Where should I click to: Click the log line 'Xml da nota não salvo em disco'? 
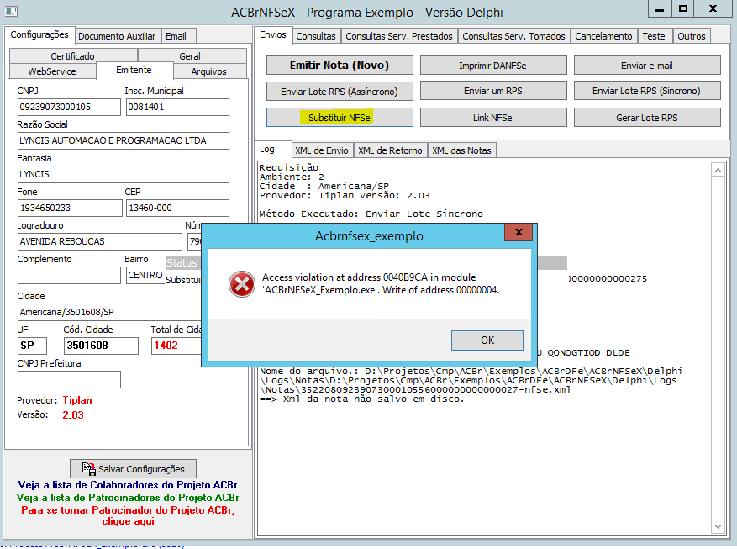(362, 399)
